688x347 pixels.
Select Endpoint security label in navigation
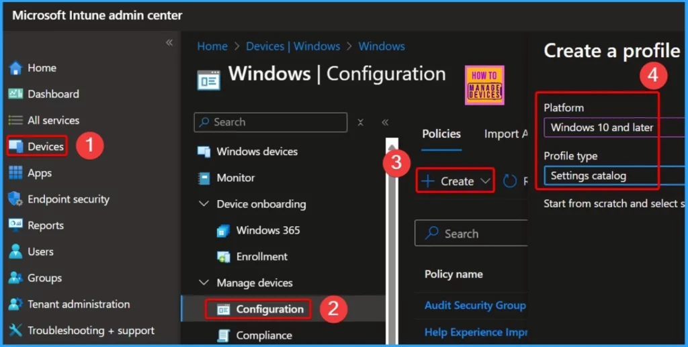click(x=69, y=199)
